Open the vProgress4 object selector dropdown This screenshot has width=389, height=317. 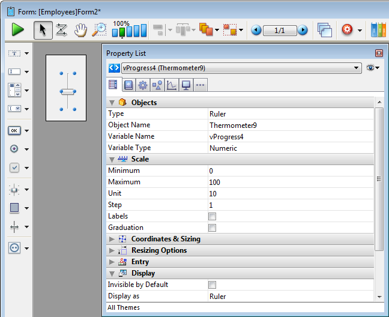click(357, 68)
